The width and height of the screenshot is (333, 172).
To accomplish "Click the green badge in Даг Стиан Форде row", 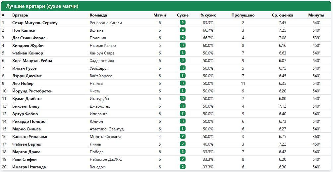I will (x=183, y=38).
